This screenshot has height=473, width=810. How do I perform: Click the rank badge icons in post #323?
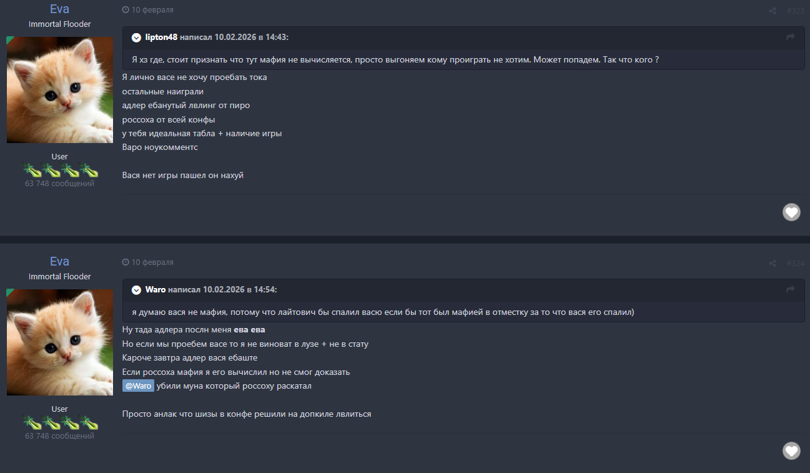61,170
